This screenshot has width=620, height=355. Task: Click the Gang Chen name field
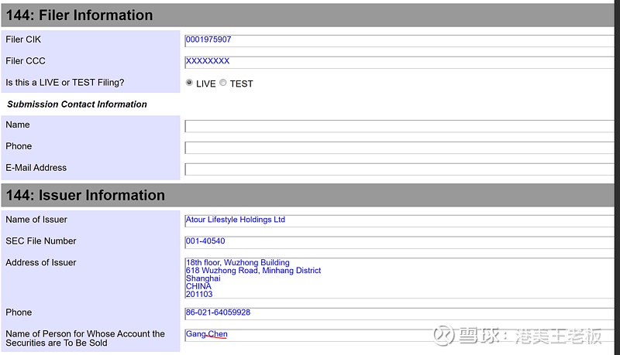pos(399,336)
